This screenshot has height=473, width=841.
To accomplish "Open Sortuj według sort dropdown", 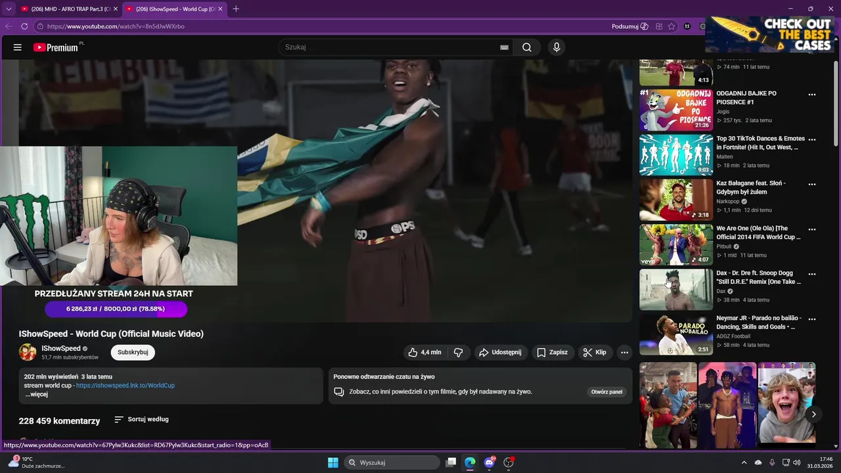I will [141, 419].
